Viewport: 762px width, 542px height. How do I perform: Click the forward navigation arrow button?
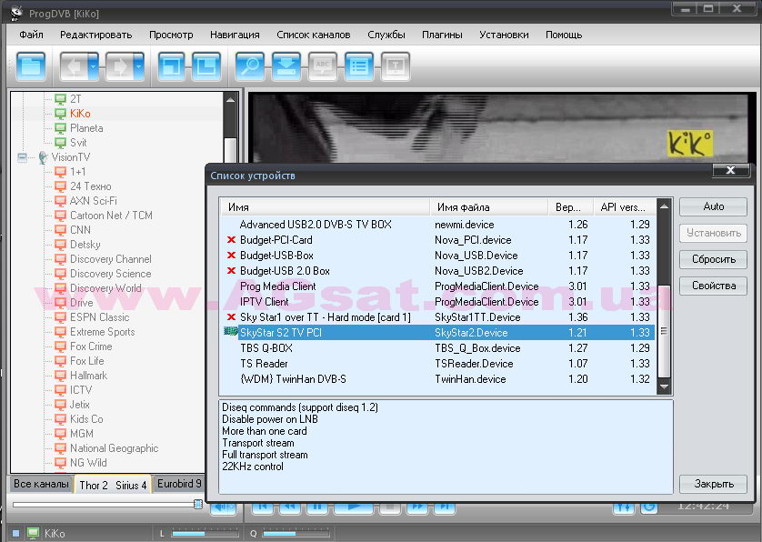(119, 66)
